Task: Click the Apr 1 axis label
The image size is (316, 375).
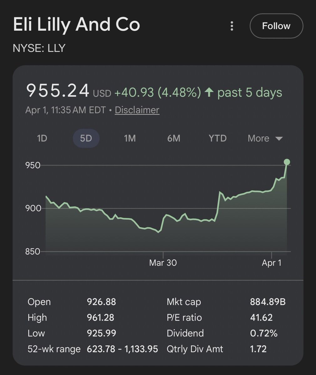Action: tap(272, 263)
